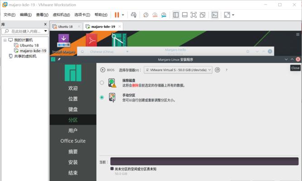Screen dimensions: 302x181
Task: Open the 文件(F) menu
Action: point(10,14)
